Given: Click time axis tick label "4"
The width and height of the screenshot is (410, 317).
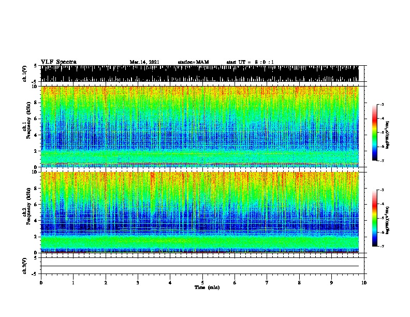Looking at the screenshot, I should point(170,283).
